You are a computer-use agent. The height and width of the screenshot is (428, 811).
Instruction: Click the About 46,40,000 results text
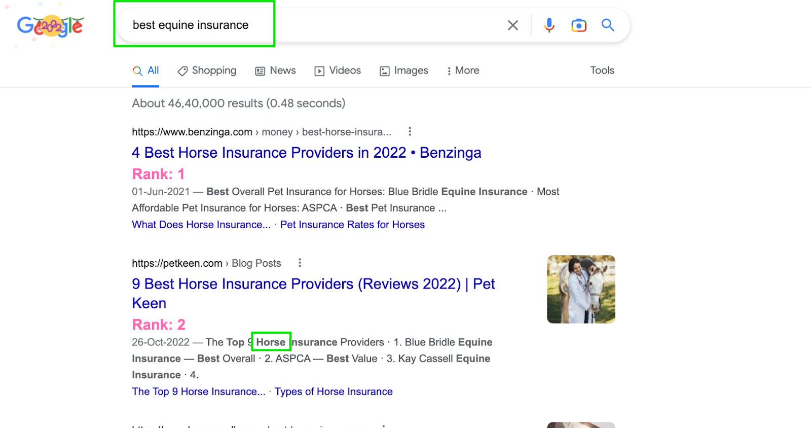(239, 103)
